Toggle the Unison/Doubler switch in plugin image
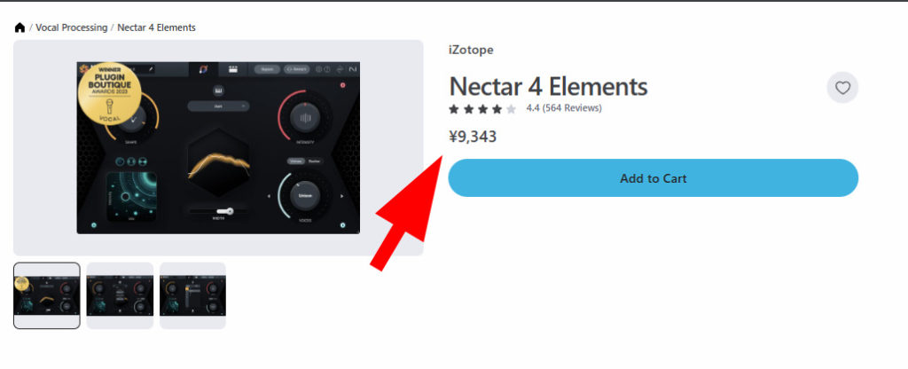The image size is (908, 369). 305,161
